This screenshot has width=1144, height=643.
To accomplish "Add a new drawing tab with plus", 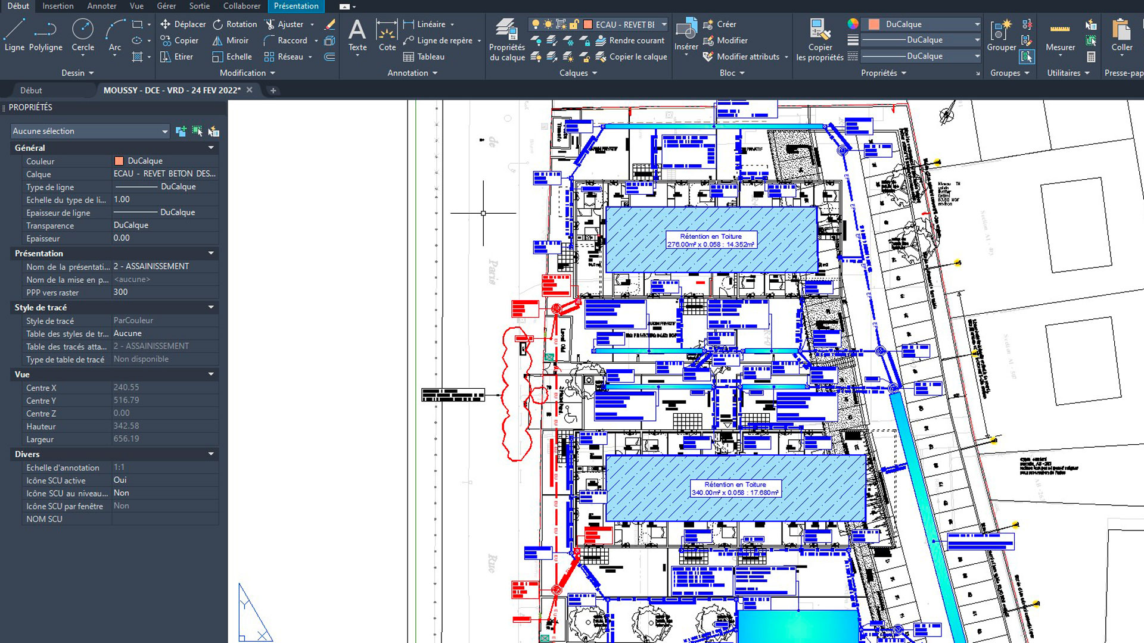I will point(273,90).
